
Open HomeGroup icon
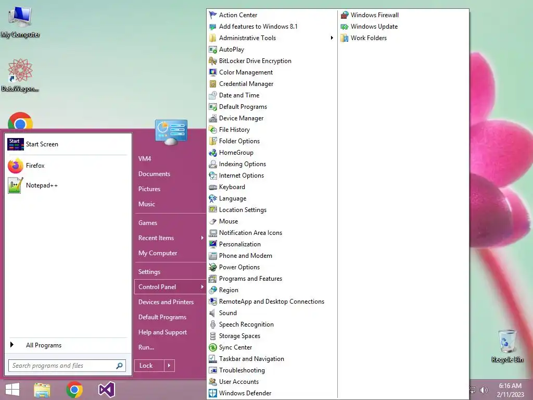(x=213, y=153)
